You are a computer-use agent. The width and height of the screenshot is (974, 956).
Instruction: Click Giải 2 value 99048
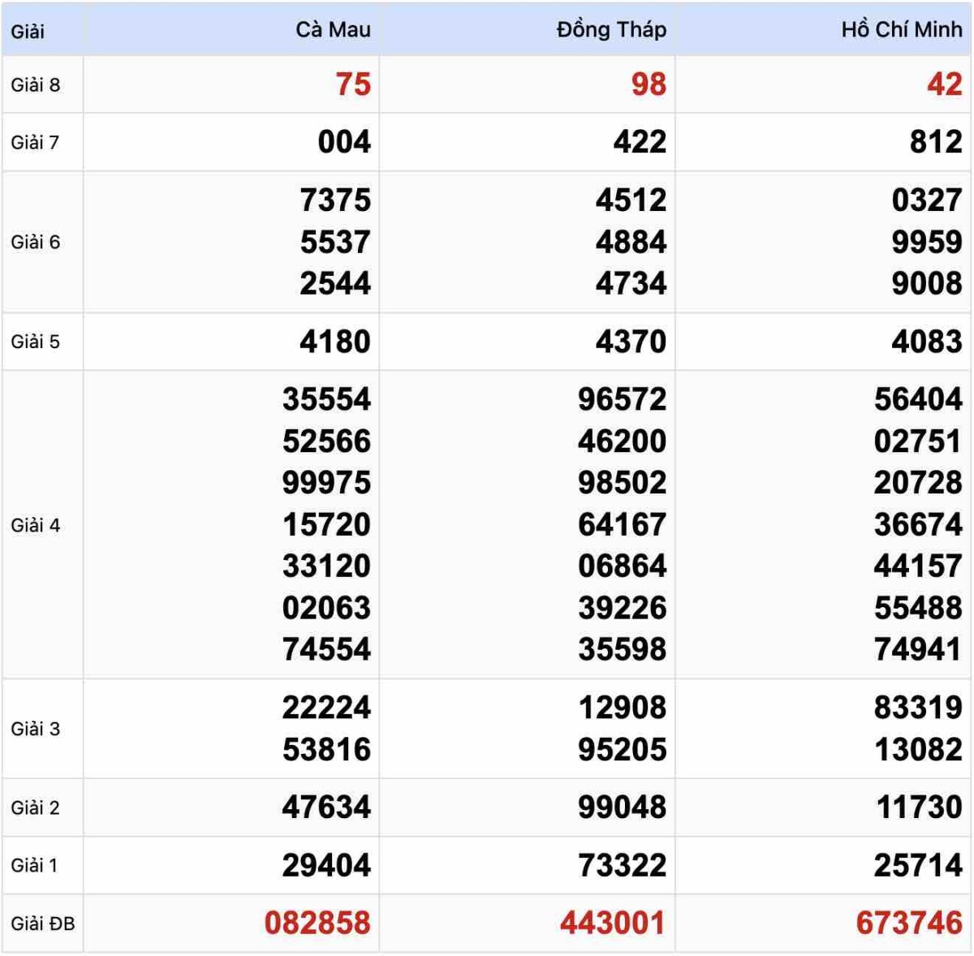click(623, 807)
